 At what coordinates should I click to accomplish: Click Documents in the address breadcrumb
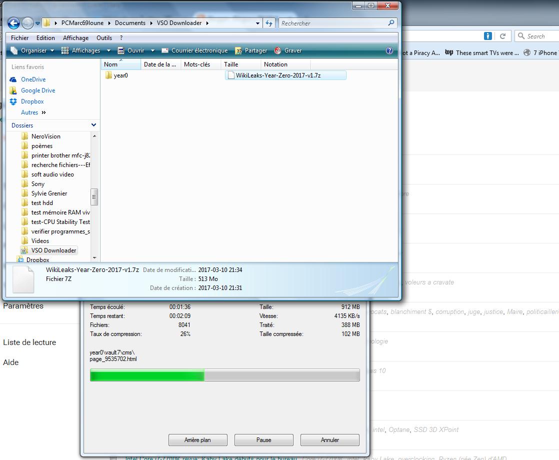pyautogui.click(x=130, y=23)
